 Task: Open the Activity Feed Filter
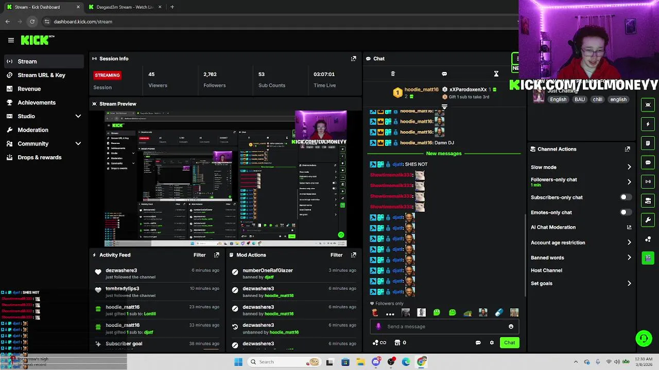click(199, 255)
